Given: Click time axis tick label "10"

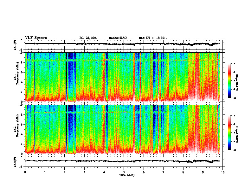Looking at the screenshot, I should (223, 172).
